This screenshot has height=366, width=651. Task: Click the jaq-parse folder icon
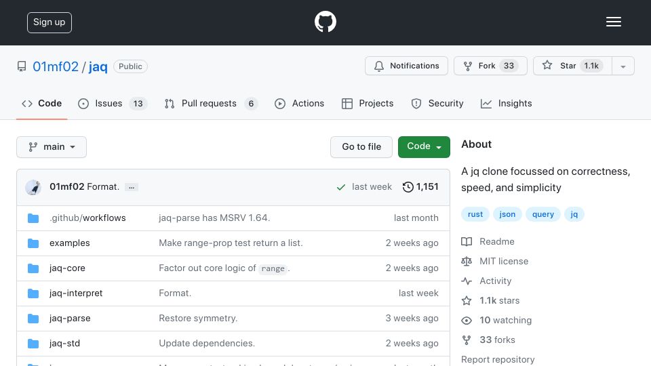(x=33, y=319)
